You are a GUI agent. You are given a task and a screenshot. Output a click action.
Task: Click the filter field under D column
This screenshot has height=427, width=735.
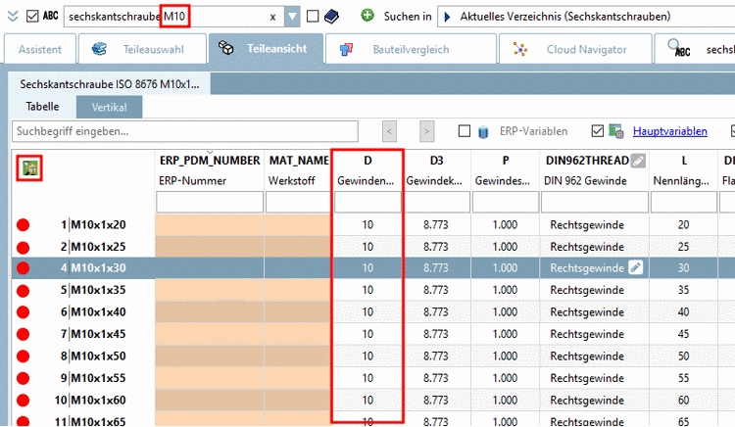[x=367, y=203]
